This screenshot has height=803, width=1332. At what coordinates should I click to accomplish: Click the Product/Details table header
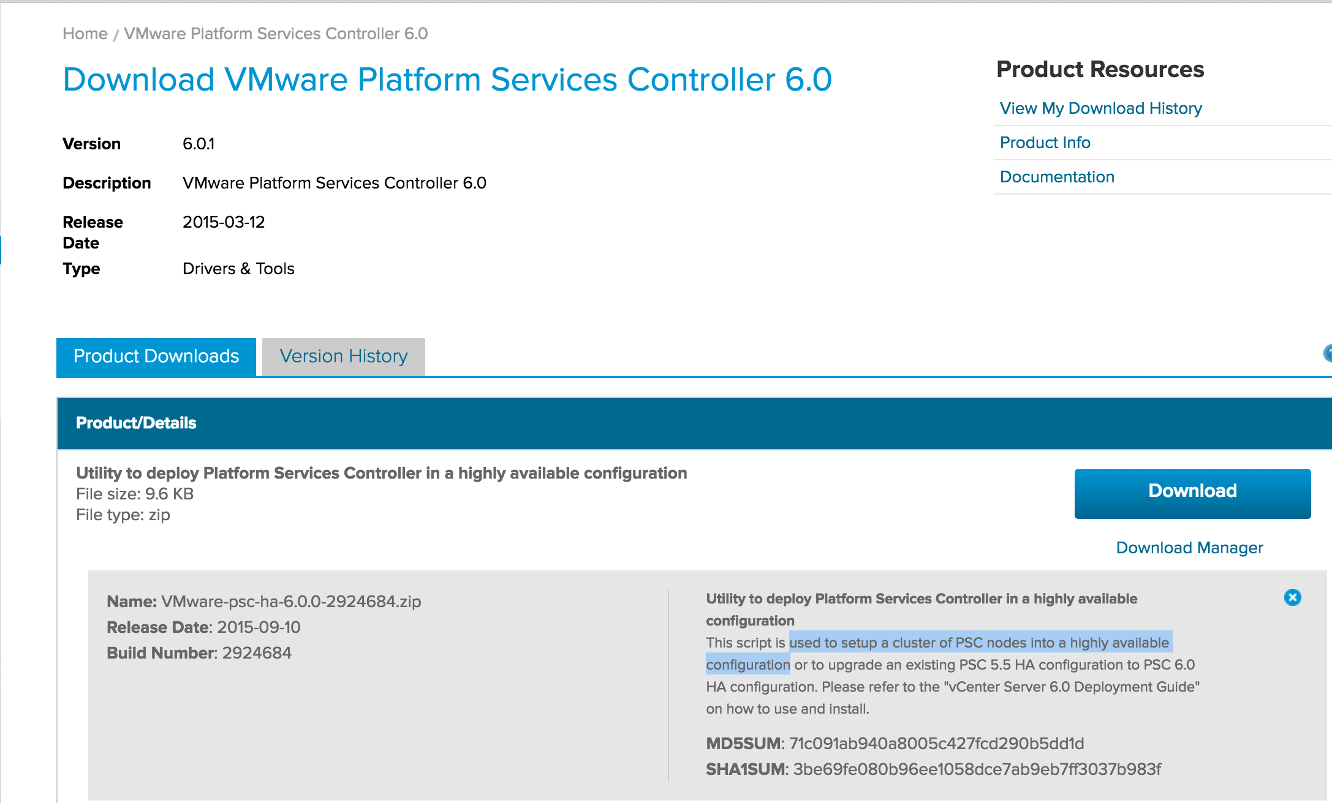click(694, 423)
